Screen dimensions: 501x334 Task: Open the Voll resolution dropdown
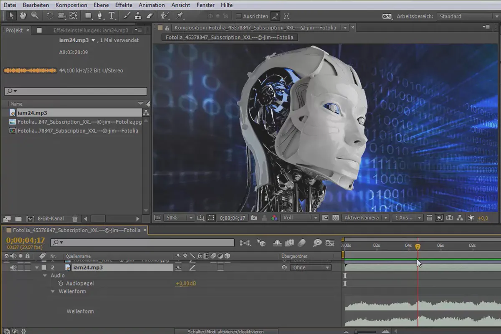pyautogui.click(x=300, y=218)
